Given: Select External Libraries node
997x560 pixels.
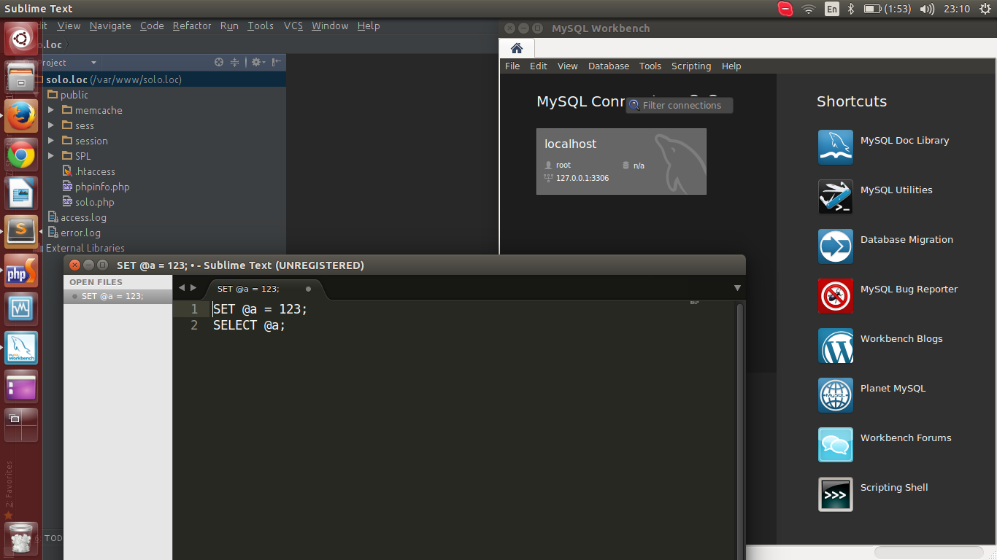Looking at the screenshot, I should point(85,248).
